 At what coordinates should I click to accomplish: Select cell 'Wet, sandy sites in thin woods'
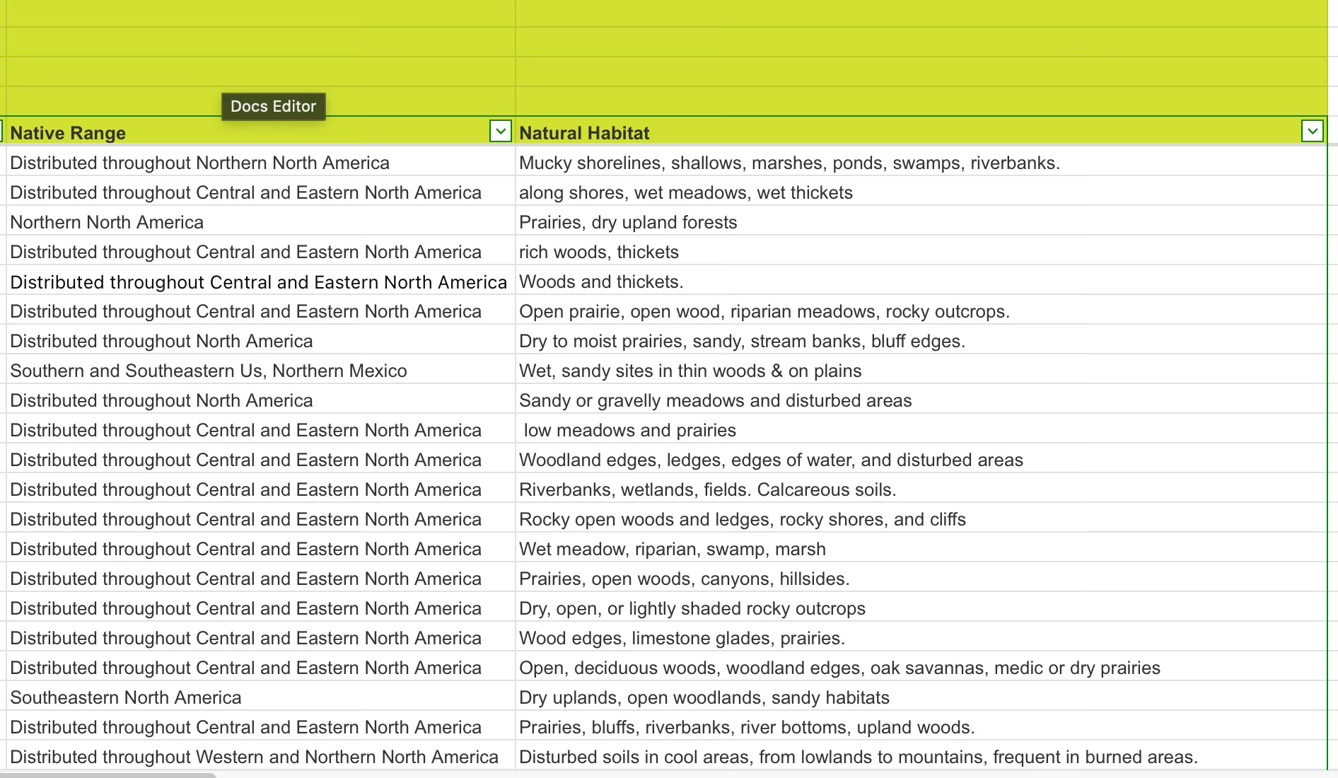coord(921,371)
